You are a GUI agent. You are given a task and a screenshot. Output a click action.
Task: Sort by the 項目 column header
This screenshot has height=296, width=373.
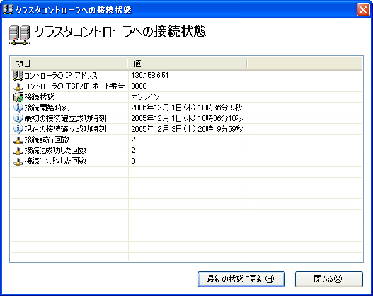(x=69, y=64)
